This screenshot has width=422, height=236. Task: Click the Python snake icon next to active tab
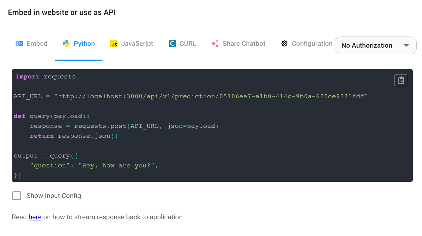66,43
